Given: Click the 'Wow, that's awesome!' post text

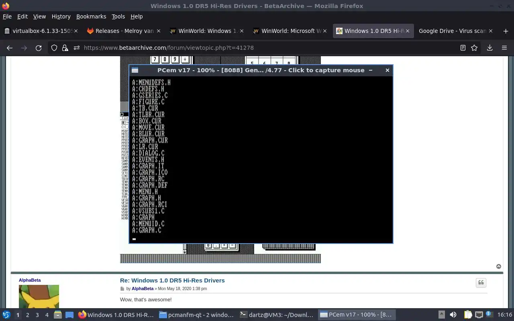Looking at the screenshot, I should pyautogui.click(x=146, y=300).
